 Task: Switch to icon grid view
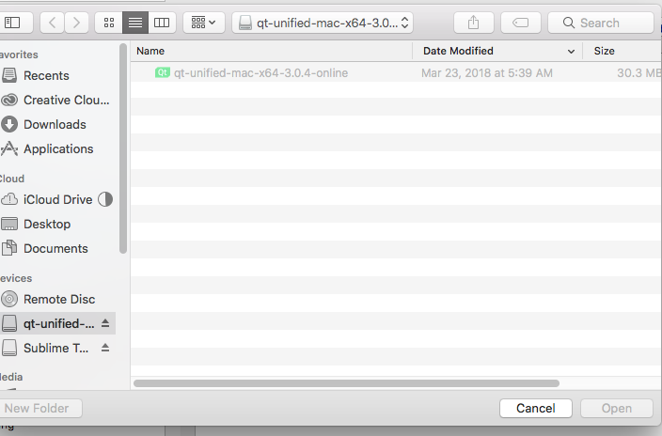coord(109,23)
